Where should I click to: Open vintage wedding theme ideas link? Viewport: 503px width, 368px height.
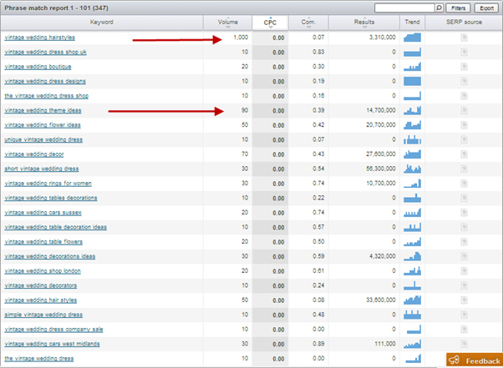pyautogui.click(x=43, y=110)
